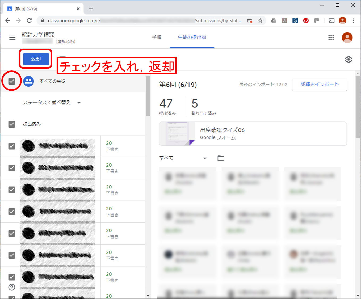Click the cast media icon in toolbar
The width and height of the screenshot is (361, 299).
click(x=331, y=20)
